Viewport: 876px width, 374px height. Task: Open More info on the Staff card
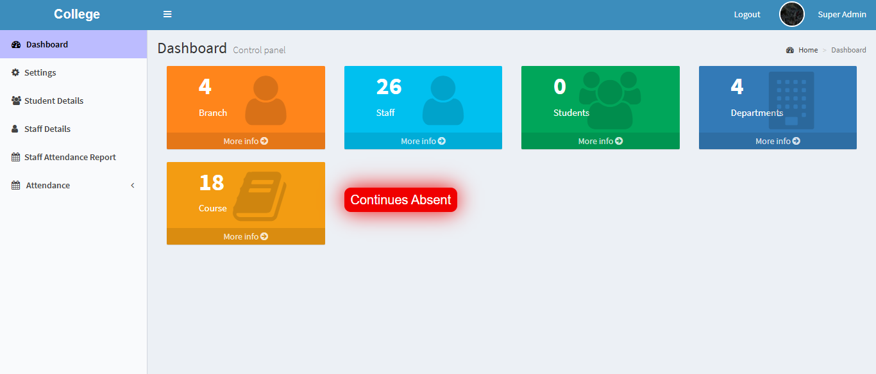[423, 141]
